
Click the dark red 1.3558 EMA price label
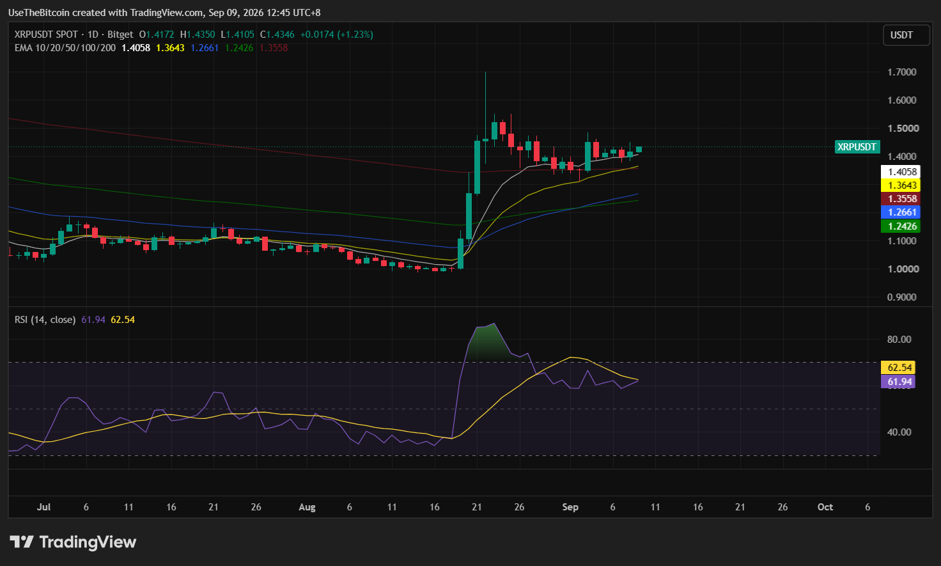click(900, 199)
